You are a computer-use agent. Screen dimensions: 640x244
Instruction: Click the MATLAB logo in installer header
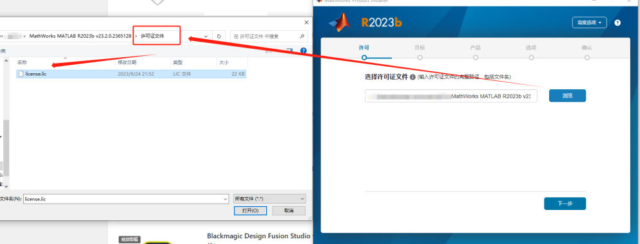click(340, 22)
